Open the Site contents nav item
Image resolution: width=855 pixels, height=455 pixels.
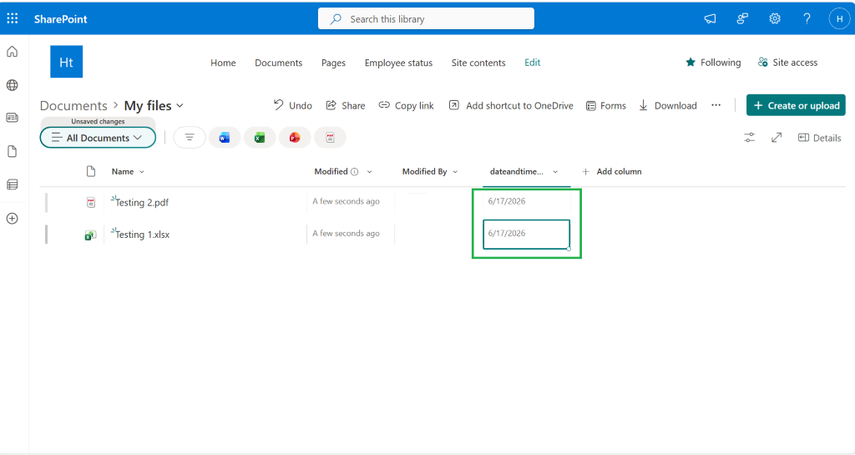coord(478,63)
